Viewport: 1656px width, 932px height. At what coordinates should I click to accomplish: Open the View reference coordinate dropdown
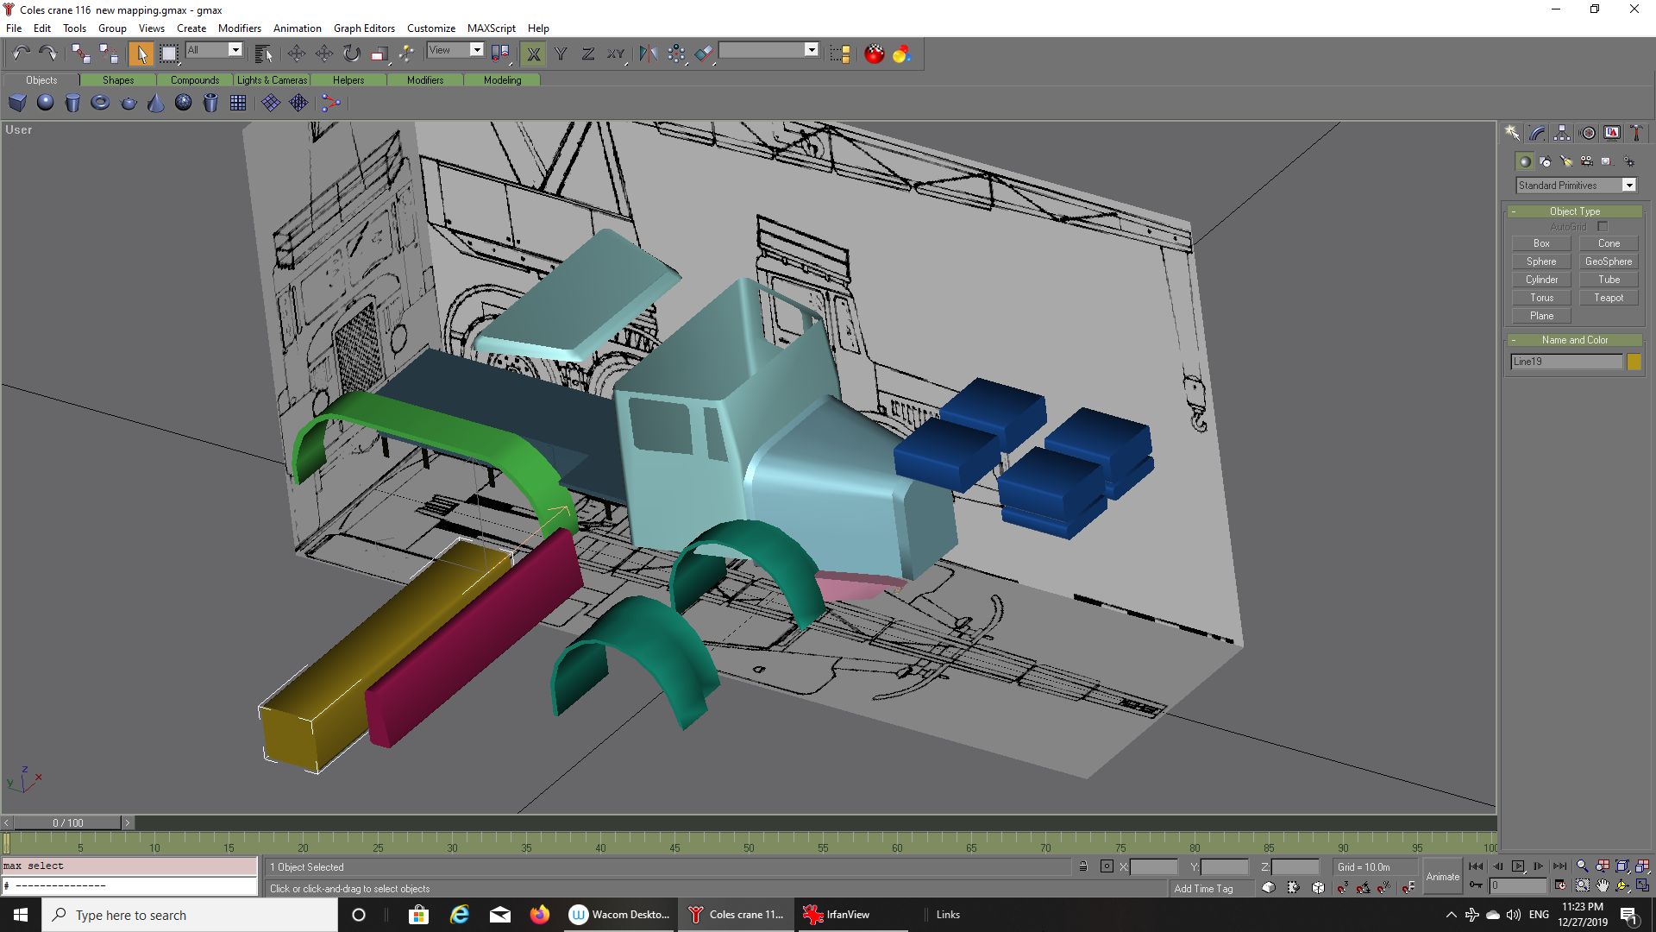[476, 50]
